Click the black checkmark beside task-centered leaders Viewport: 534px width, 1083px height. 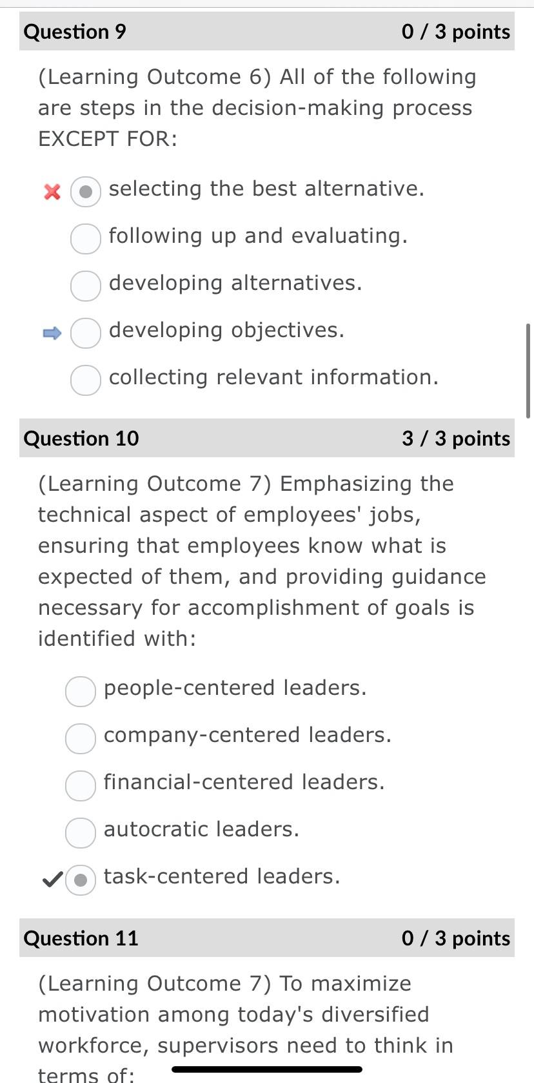point(52,879)
